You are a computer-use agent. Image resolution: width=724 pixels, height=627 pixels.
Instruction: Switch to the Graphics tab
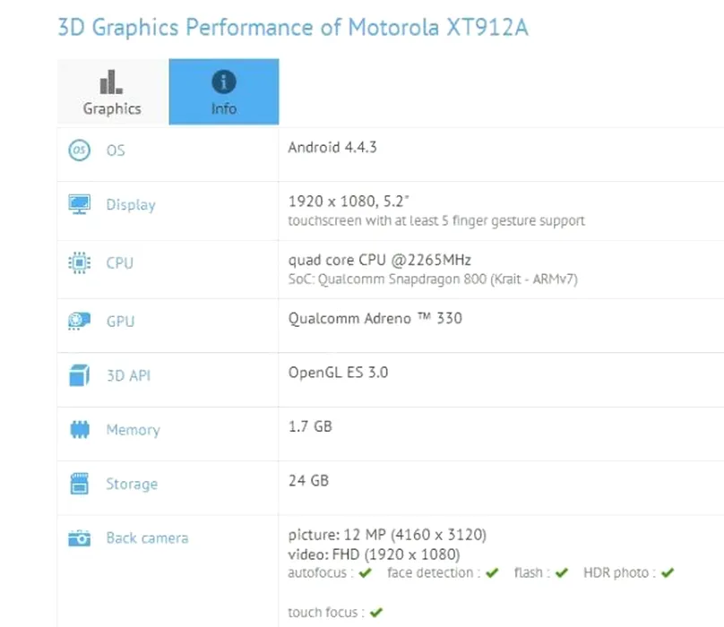(113, 92)
